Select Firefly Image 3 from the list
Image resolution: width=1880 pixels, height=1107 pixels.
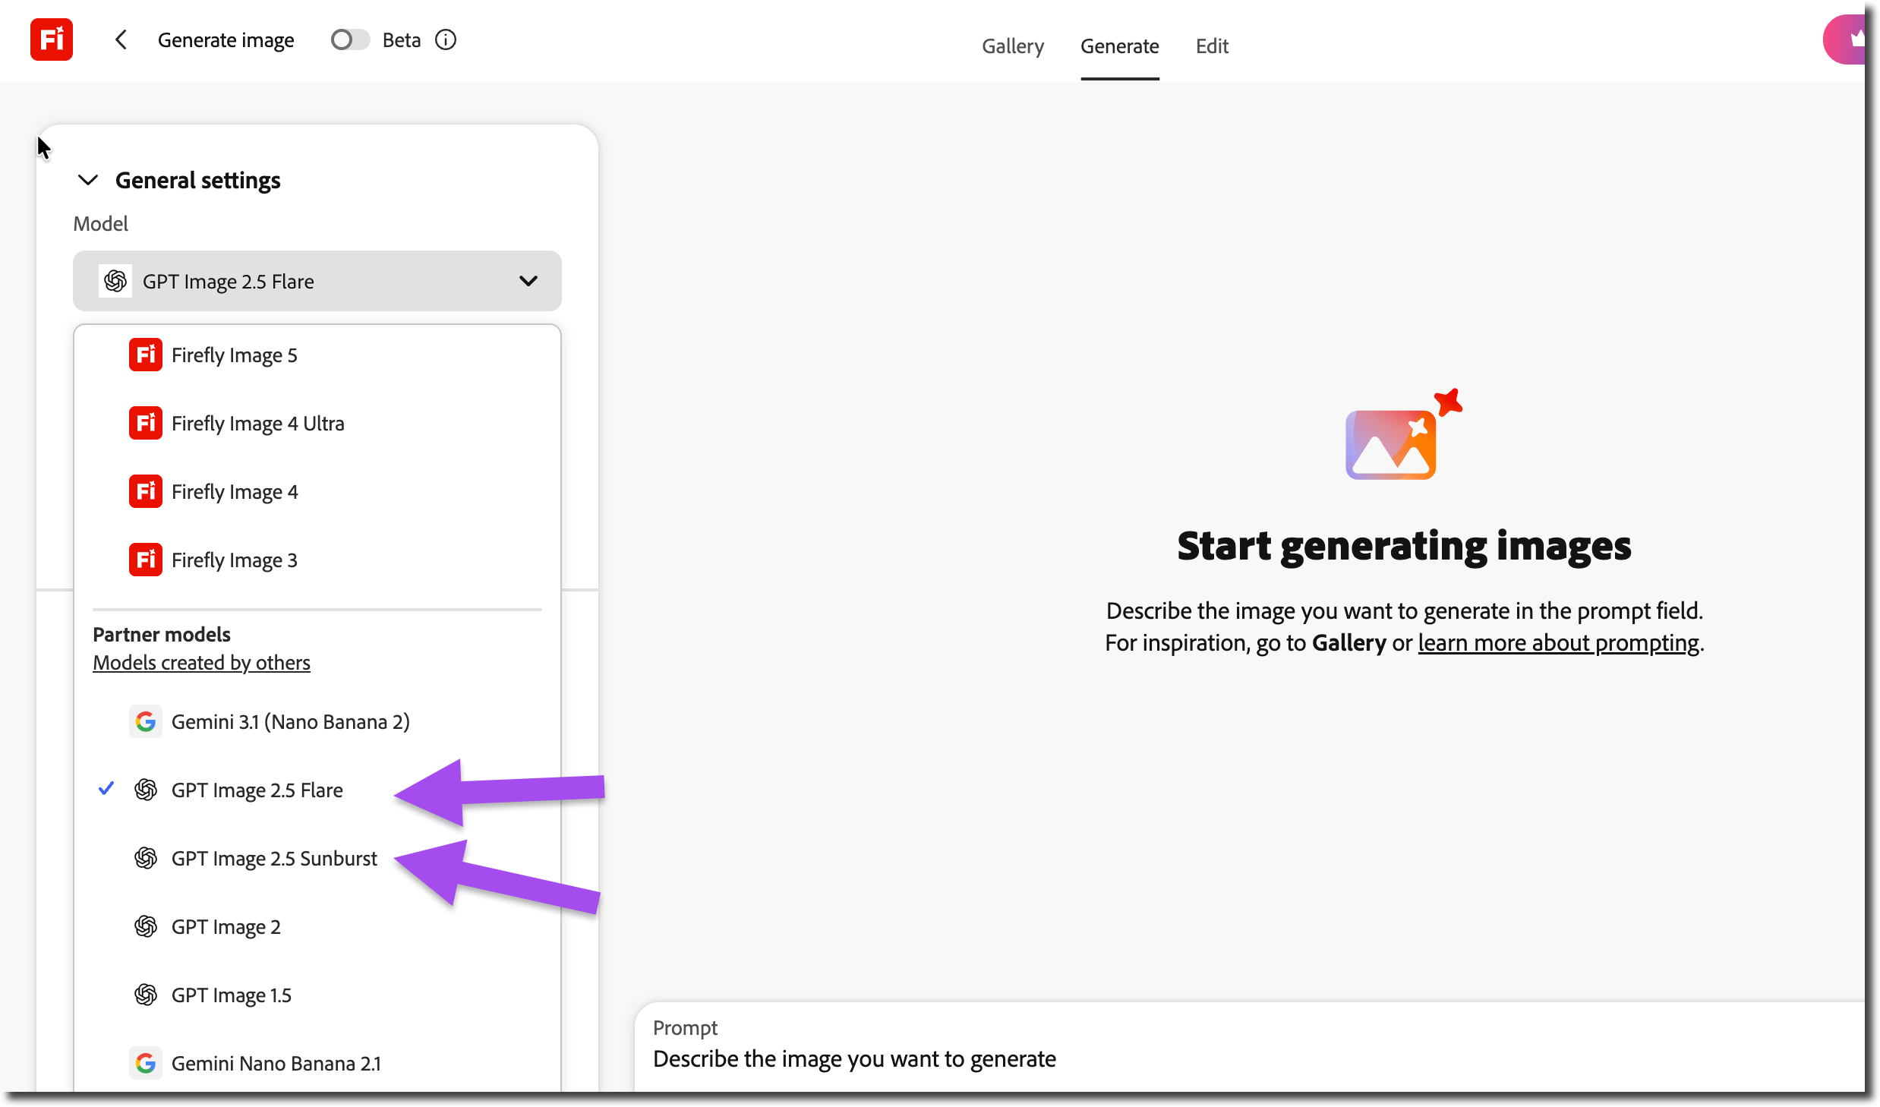pyautogui.click(x=317, y=560)
